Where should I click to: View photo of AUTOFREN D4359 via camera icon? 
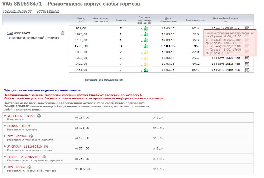[39, 116]
